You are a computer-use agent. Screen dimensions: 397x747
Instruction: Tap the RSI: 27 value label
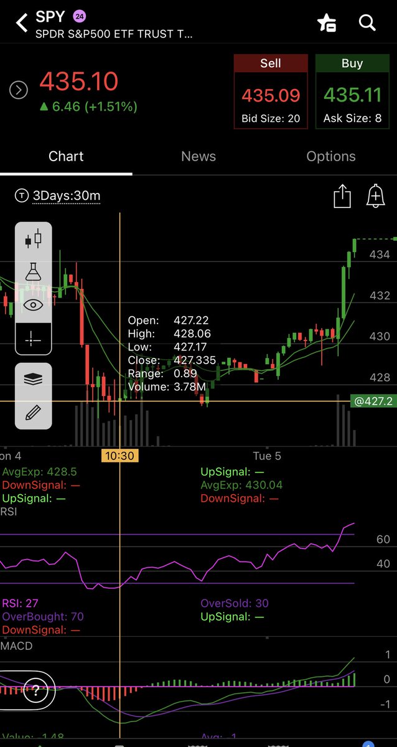21,603
